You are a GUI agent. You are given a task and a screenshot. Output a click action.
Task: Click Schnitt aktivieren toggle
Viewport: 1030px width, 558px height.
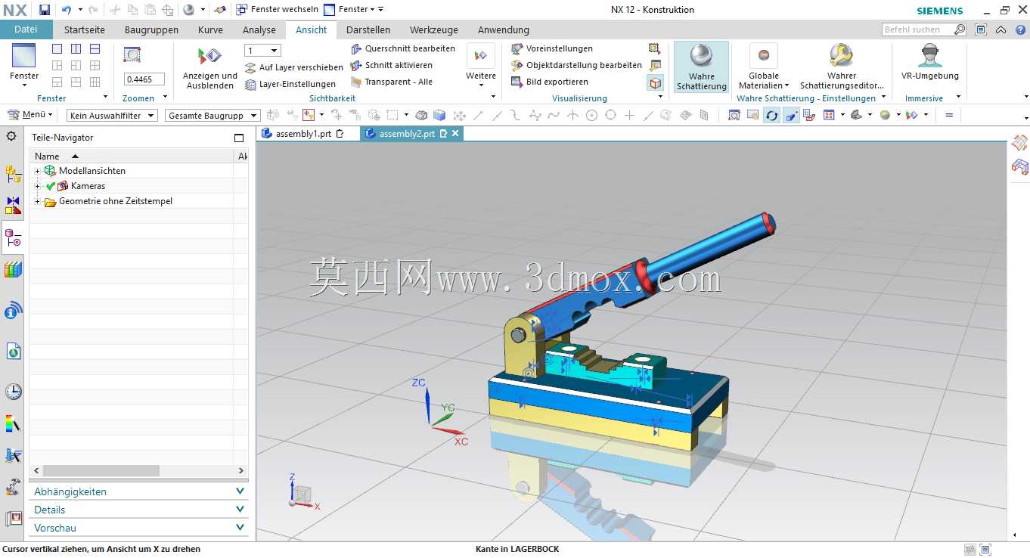(x=392, y=65)
